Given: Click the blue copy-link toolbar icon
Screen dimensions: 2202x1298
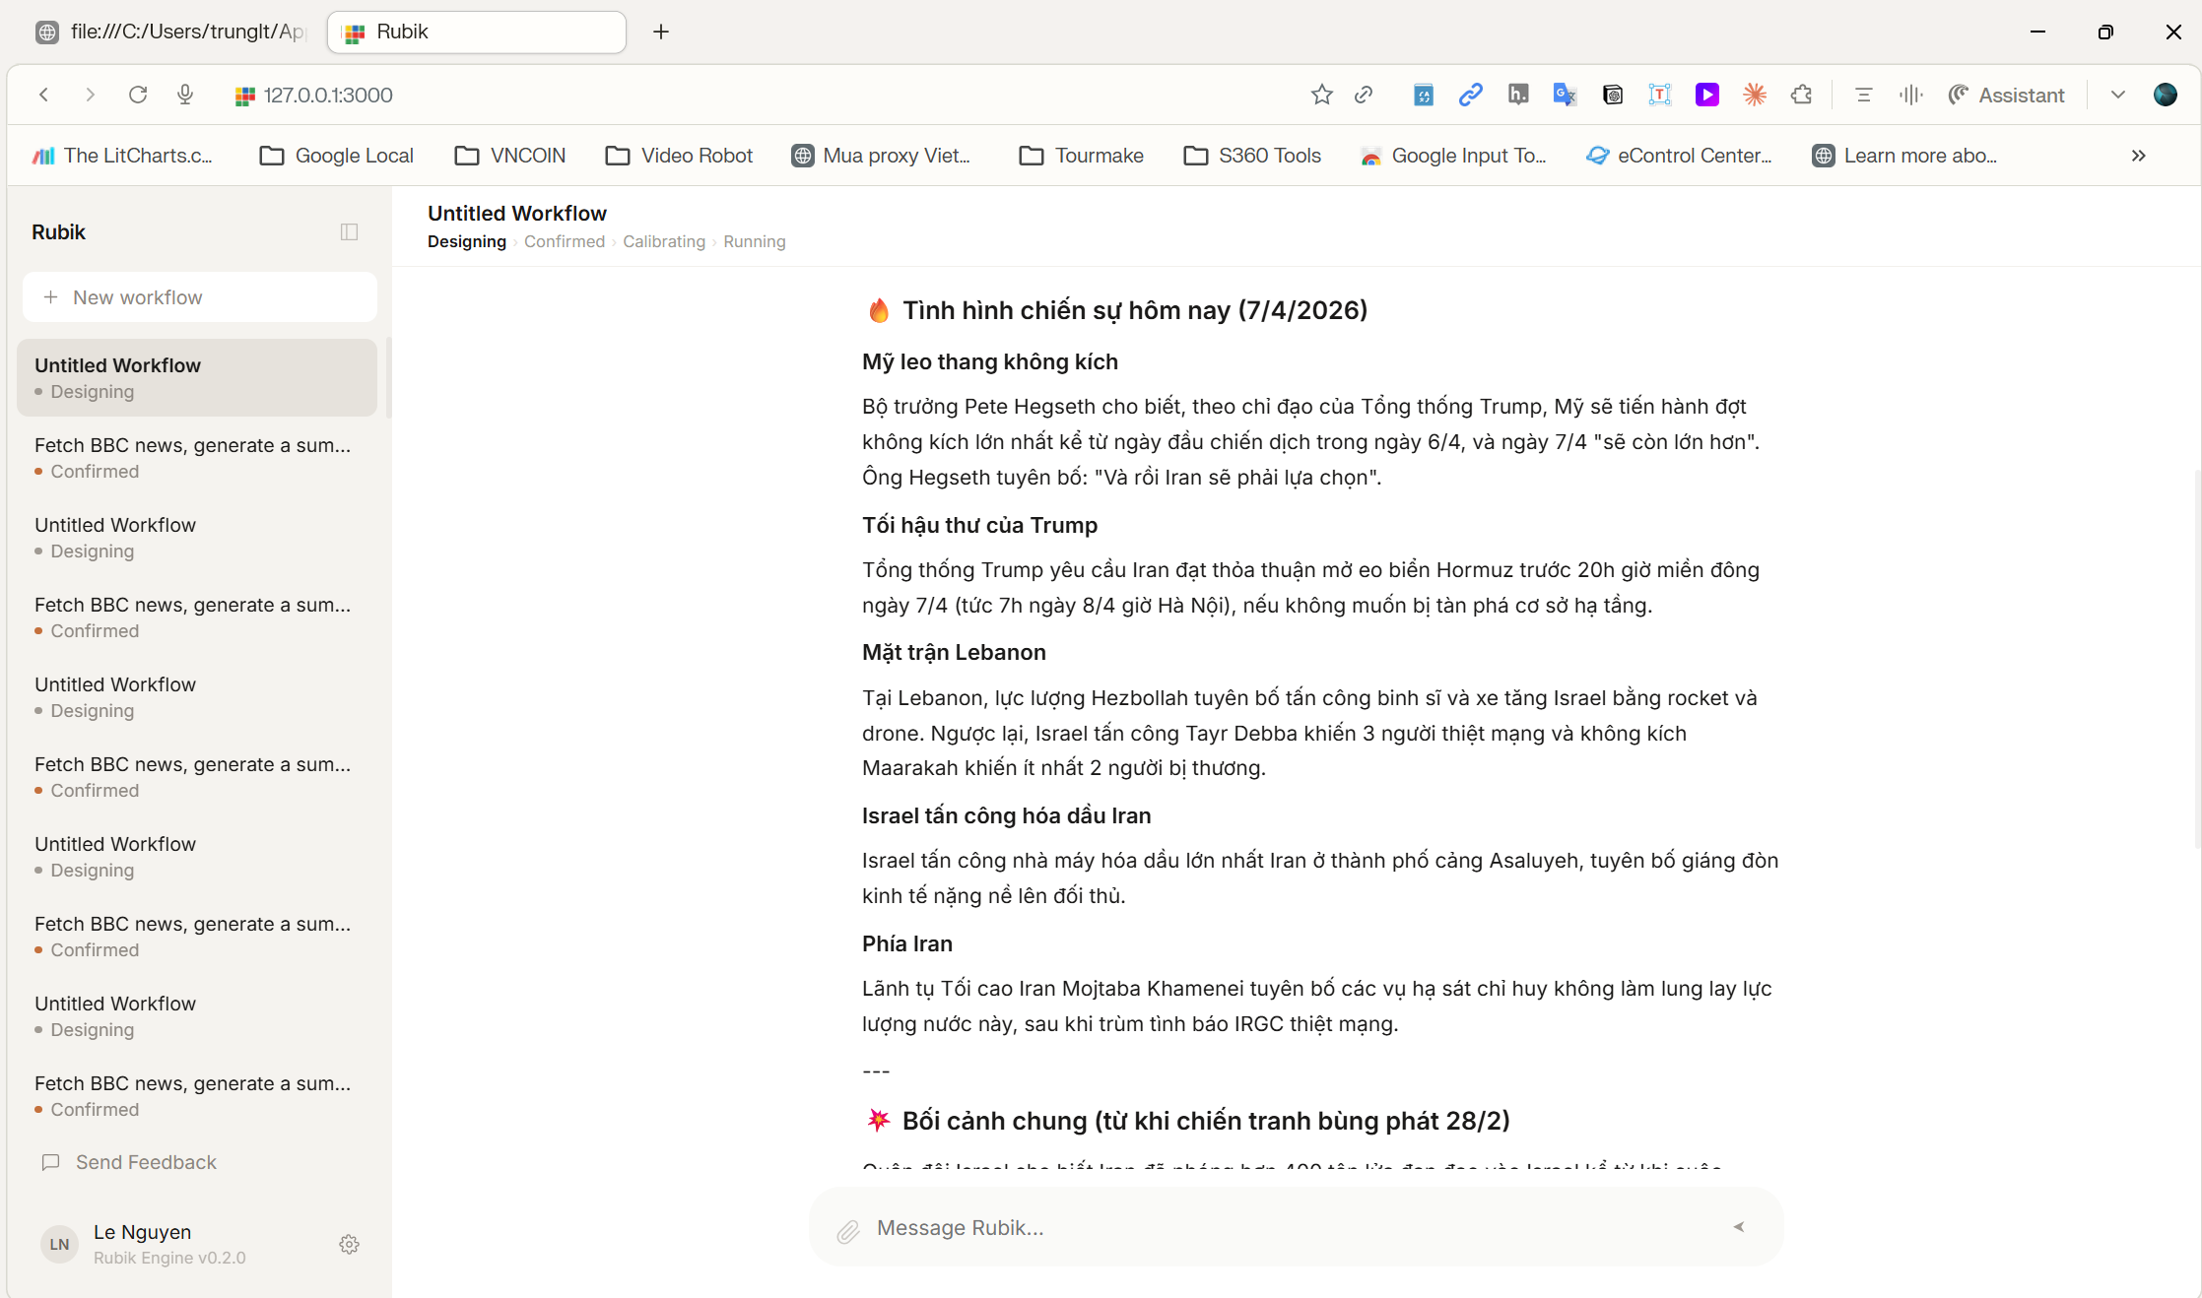Looking at the screenshot, I should coord(1470,95).
